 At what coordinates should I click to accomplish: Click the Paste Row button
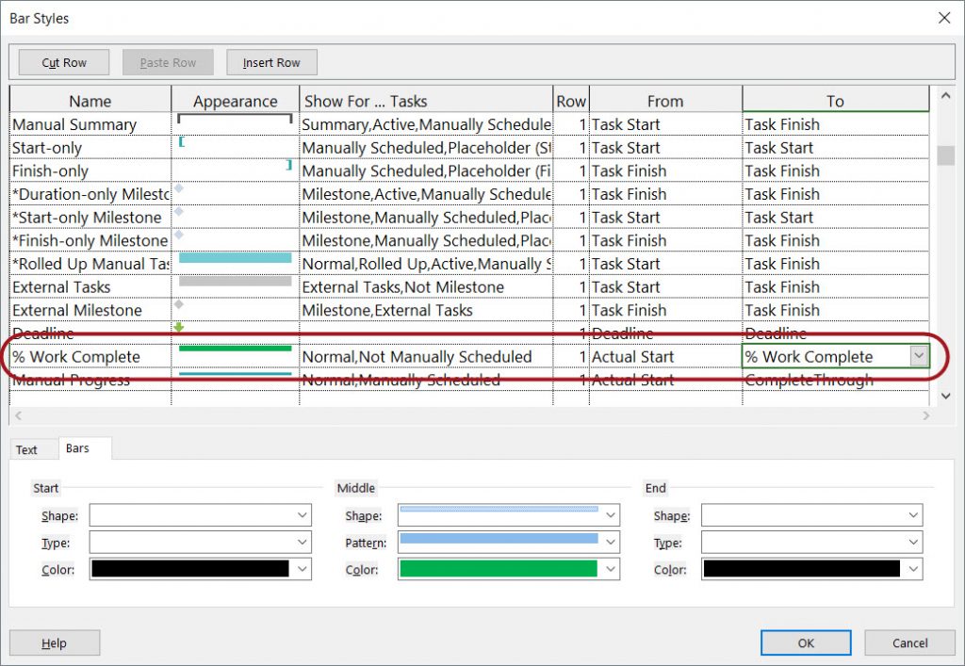168,62
